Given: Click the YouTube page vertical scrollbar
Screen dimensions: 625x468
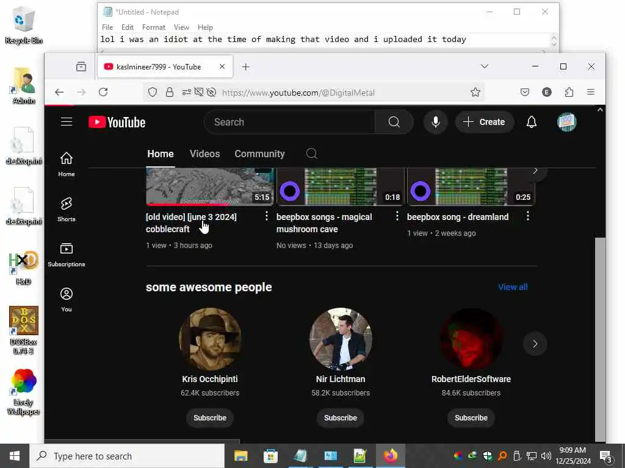Looking at the screenshot, I should (x=600, y=339).
